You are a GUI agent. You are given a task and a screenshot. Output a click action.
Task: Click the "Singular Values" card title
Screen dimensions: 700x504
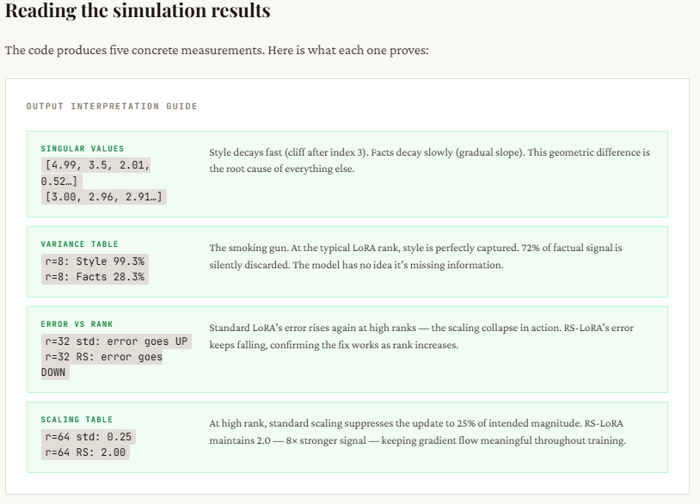pos(83,149)
